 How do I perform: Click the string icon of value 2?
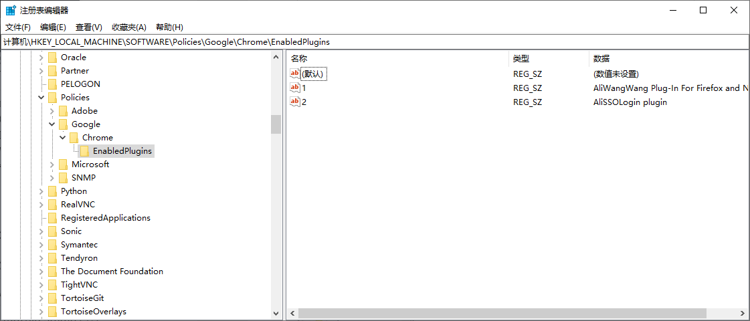295,102
